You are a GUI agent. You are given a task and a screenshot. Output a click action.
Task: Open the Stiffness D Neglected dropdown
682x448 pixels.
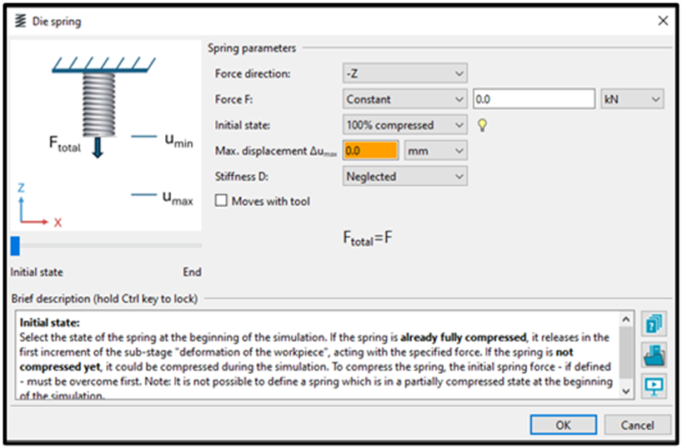coord(404,176)
